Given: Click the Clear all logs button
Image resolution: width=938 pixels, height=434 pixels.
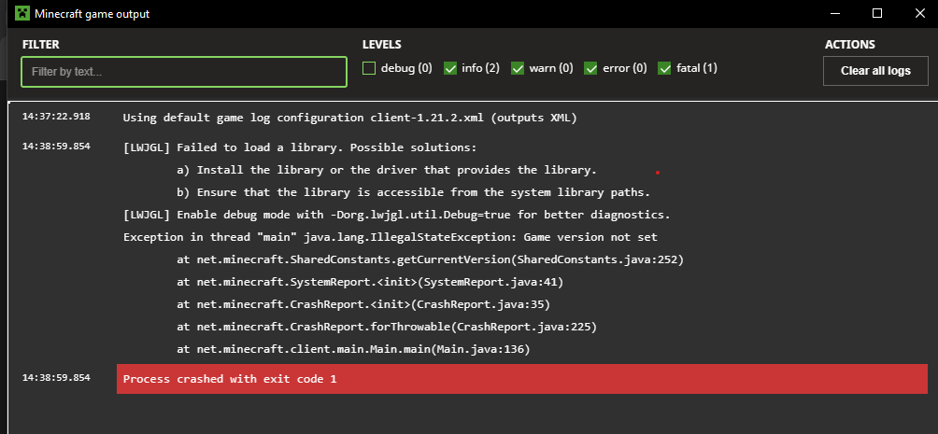Looking at the screenshot, I should (x=875, y=71).
